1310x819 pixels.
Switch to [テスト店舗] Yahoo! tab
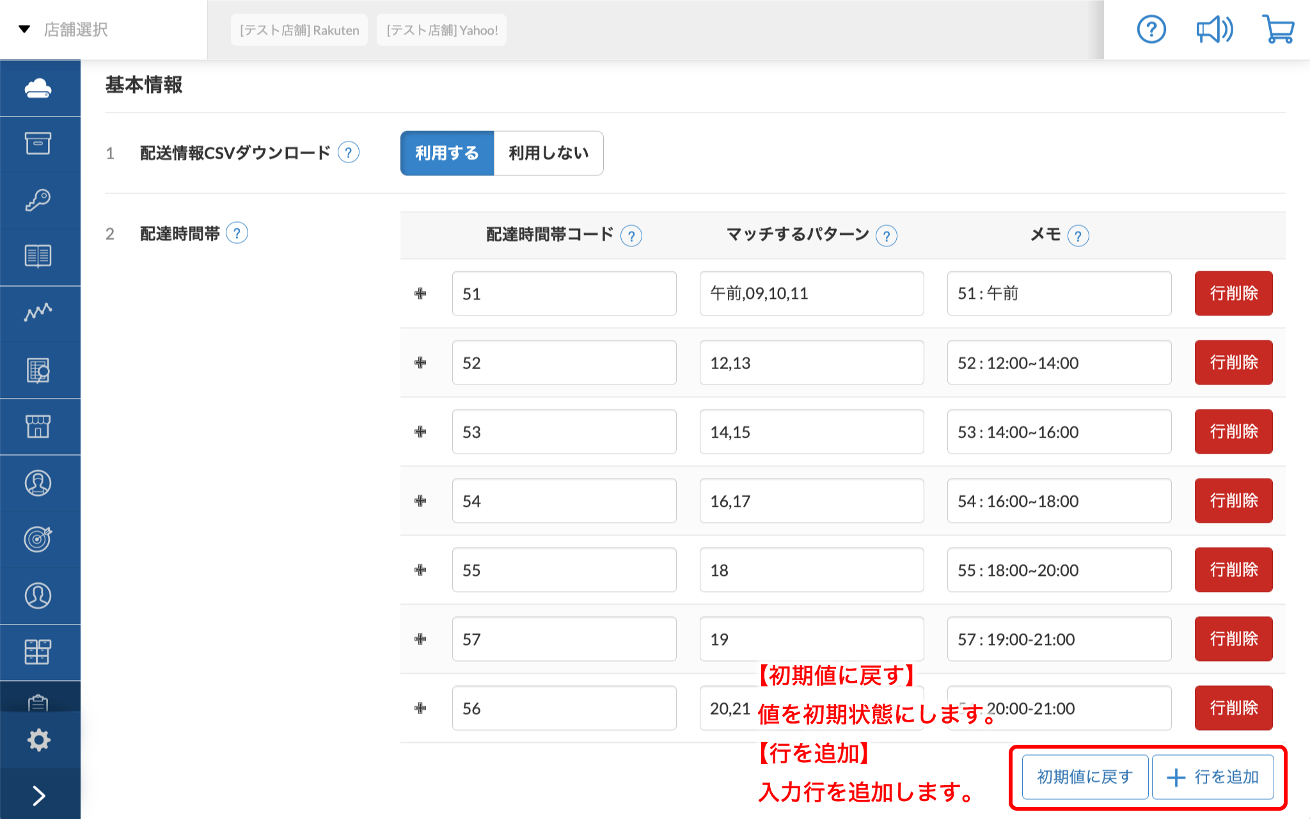(442, 30)
